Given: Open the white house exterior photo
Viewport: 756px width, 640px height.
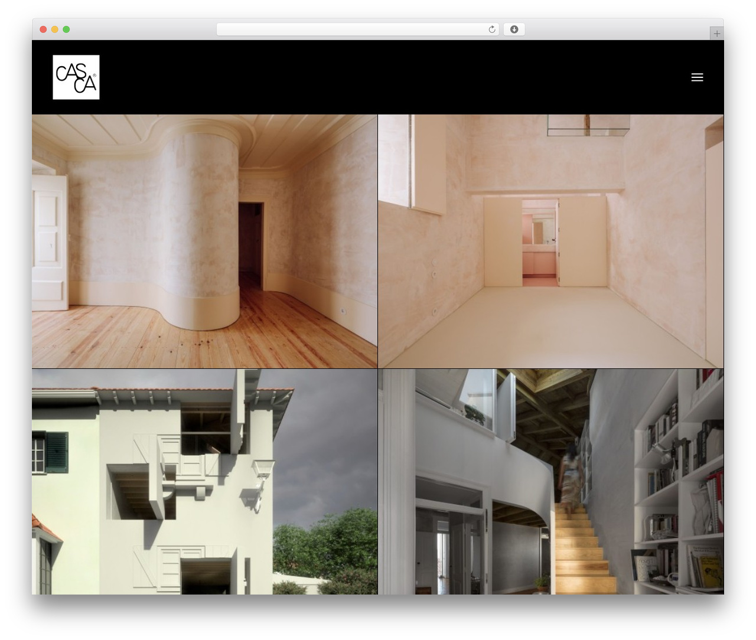Looking at the screenshot, I should point(204,482).
